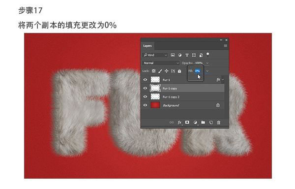Select layer name 'Fur-1 copy 2'
The height and width of the screenshot is (189, 295).
tap(171, 97)
